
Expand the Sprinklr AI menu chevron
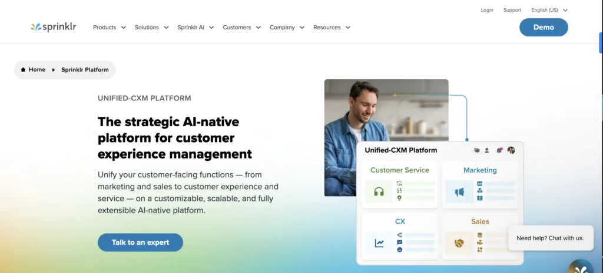coord(211,28)
